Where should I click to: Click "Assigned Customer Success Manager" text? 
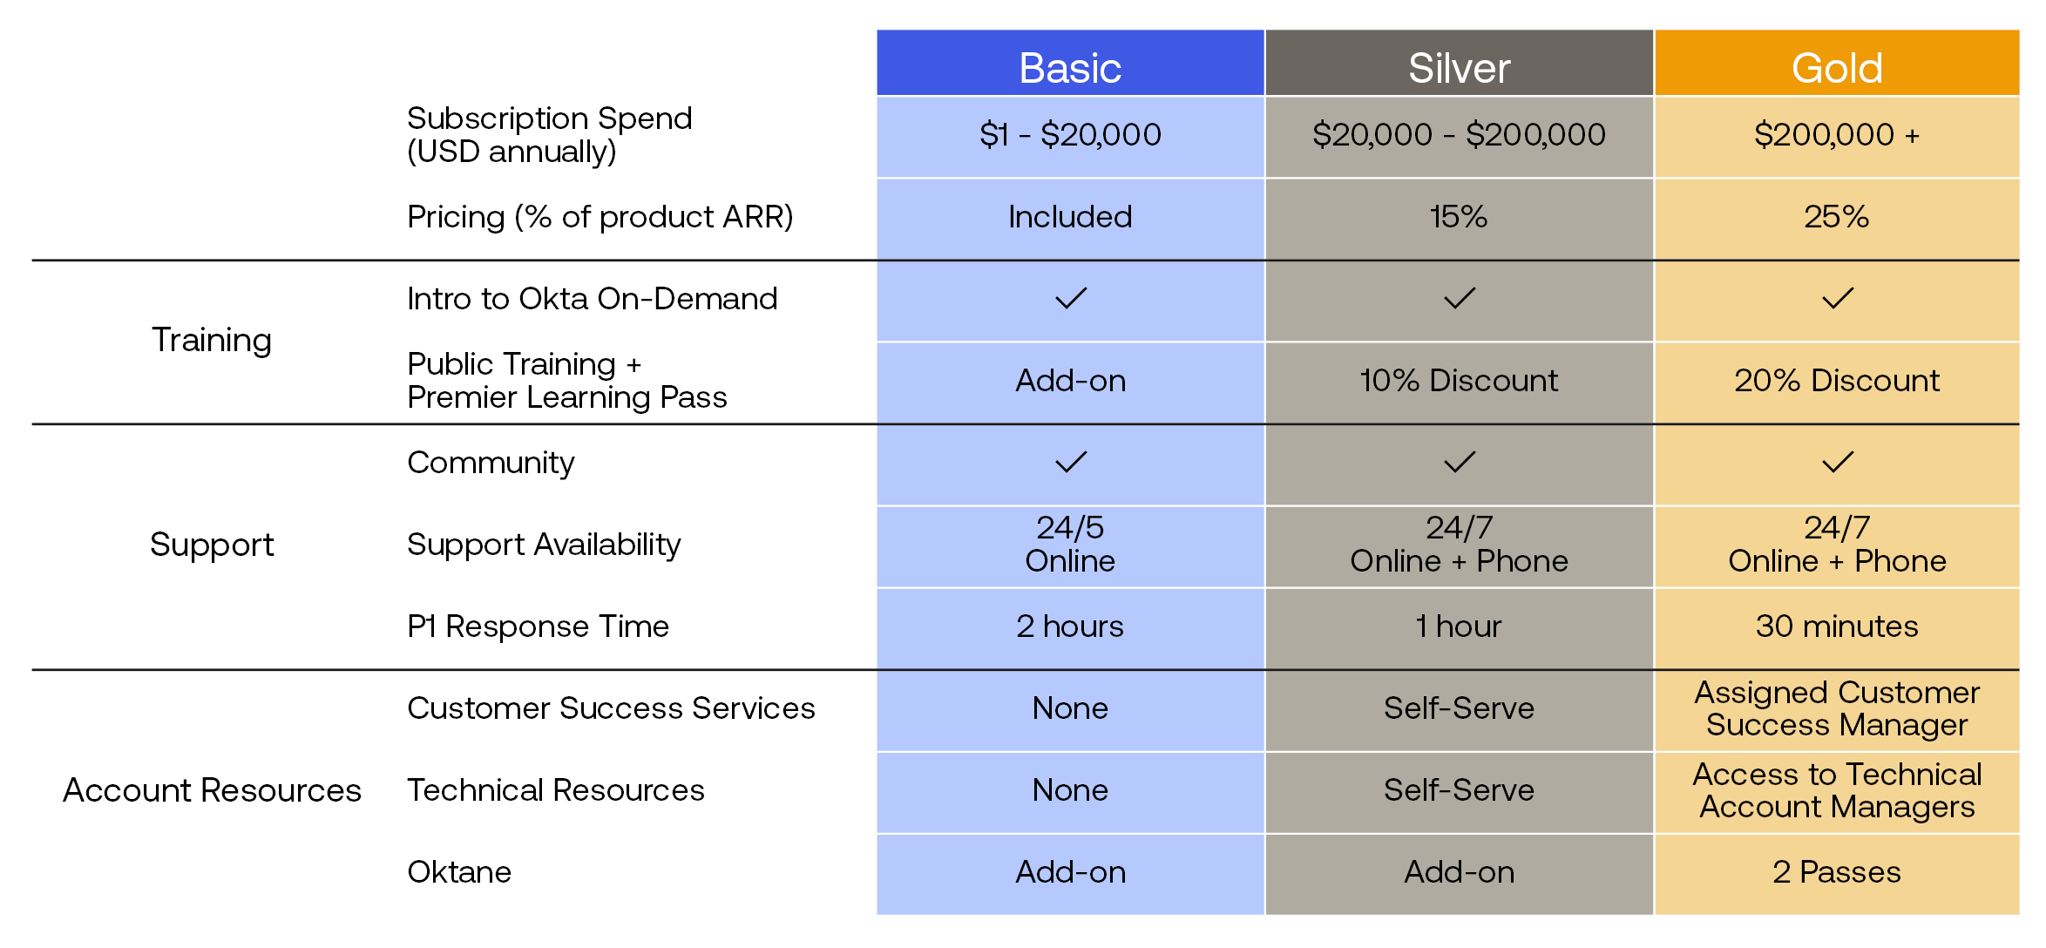[1837, 708]
